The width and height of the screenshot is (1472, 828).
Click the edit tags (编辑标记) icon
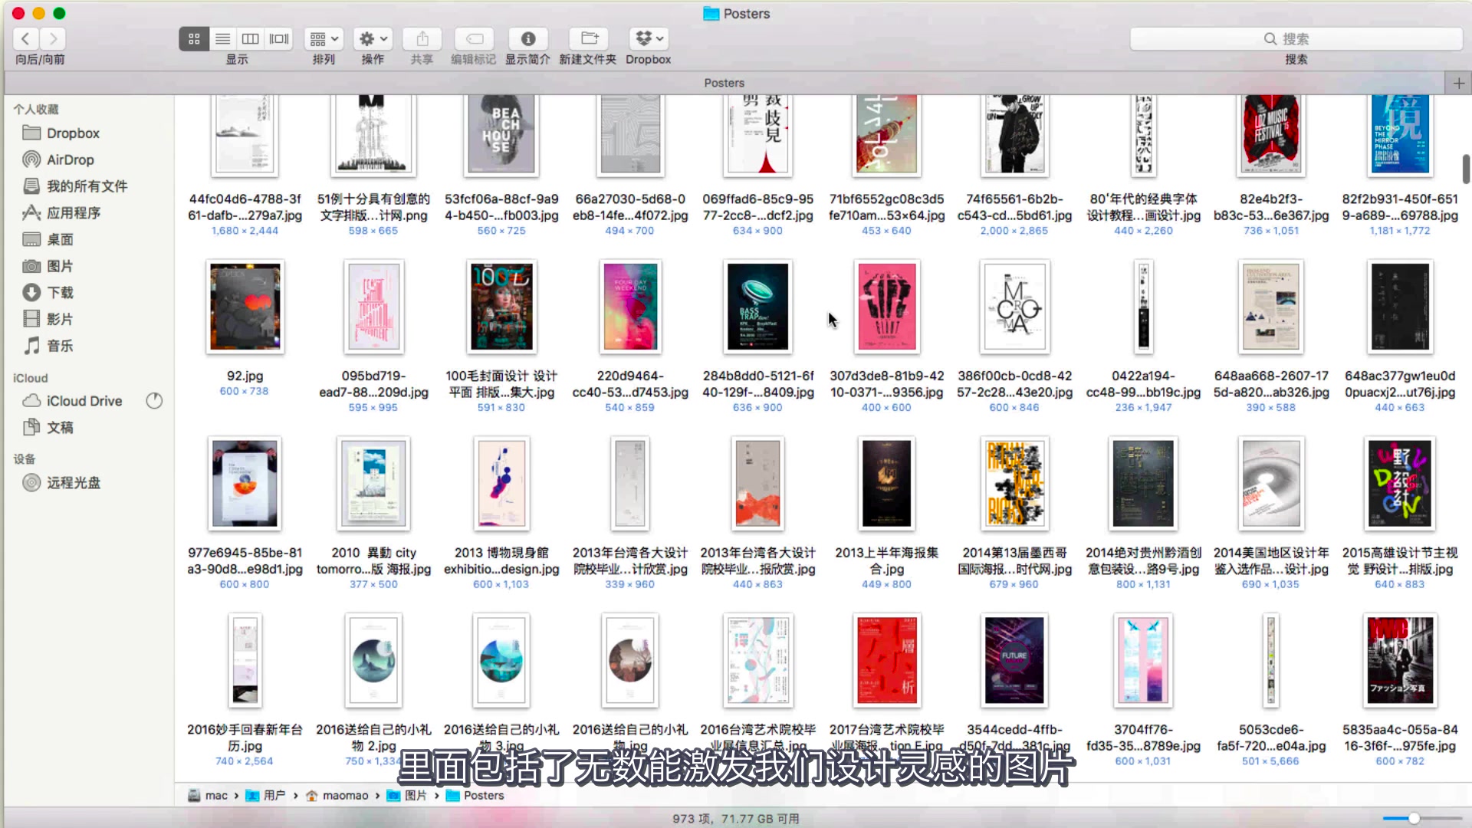point(474,38)
